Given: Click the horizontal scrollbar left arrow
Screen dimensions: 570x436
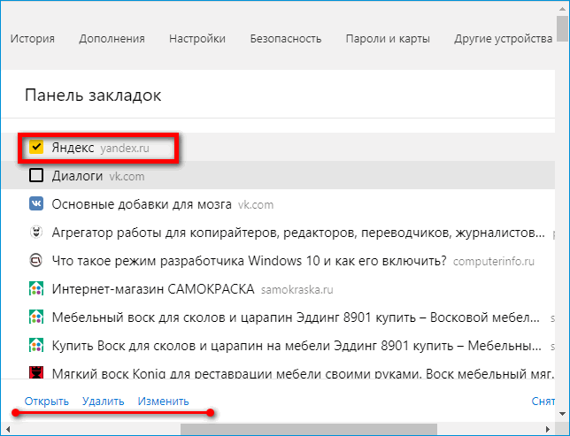Looking at the screenshot, I should (8, 430).
